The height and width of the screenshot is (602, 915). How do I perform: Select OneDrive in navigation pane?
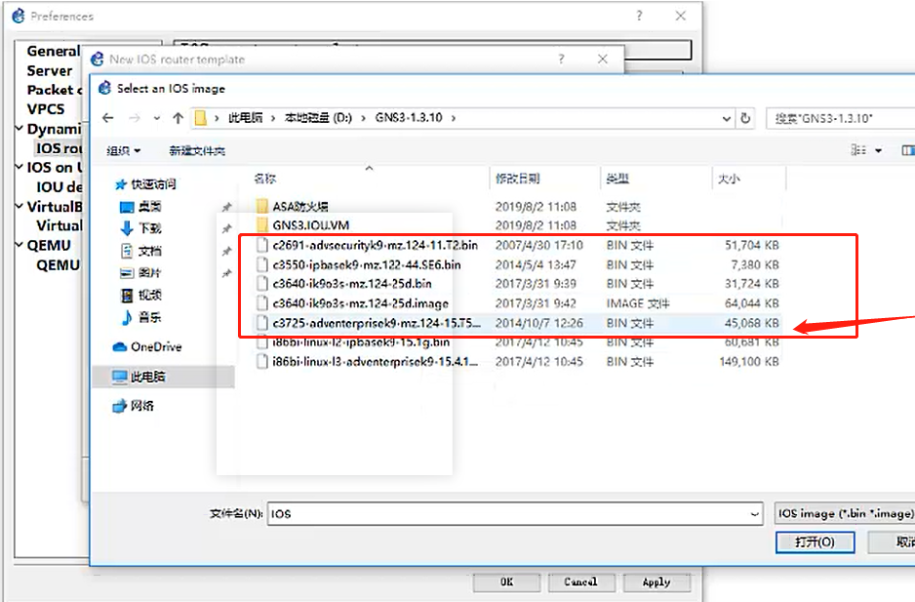tap(147, 346)
